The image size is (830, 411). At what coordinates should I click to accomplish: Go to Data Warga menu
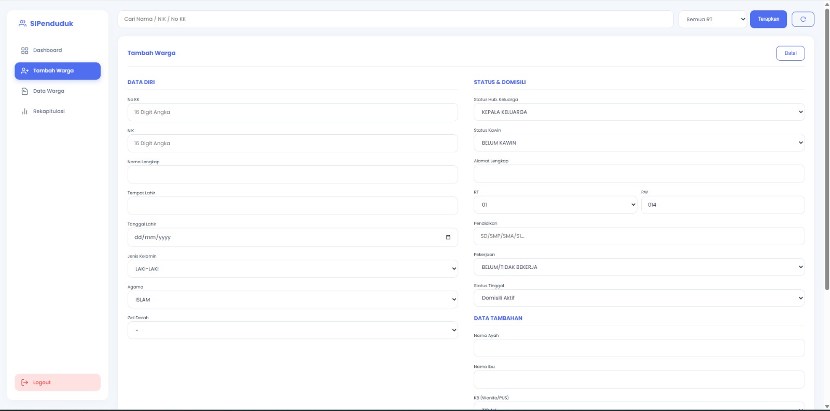49,91
